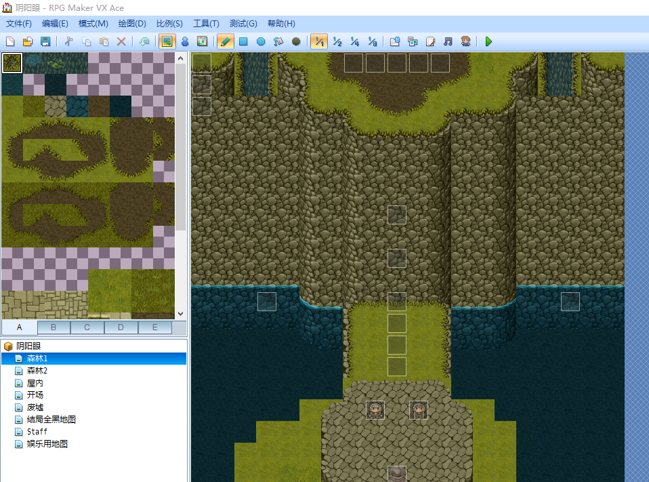Open the Character Generator
This screenshot has height=482, width=649.
(465, 41)
